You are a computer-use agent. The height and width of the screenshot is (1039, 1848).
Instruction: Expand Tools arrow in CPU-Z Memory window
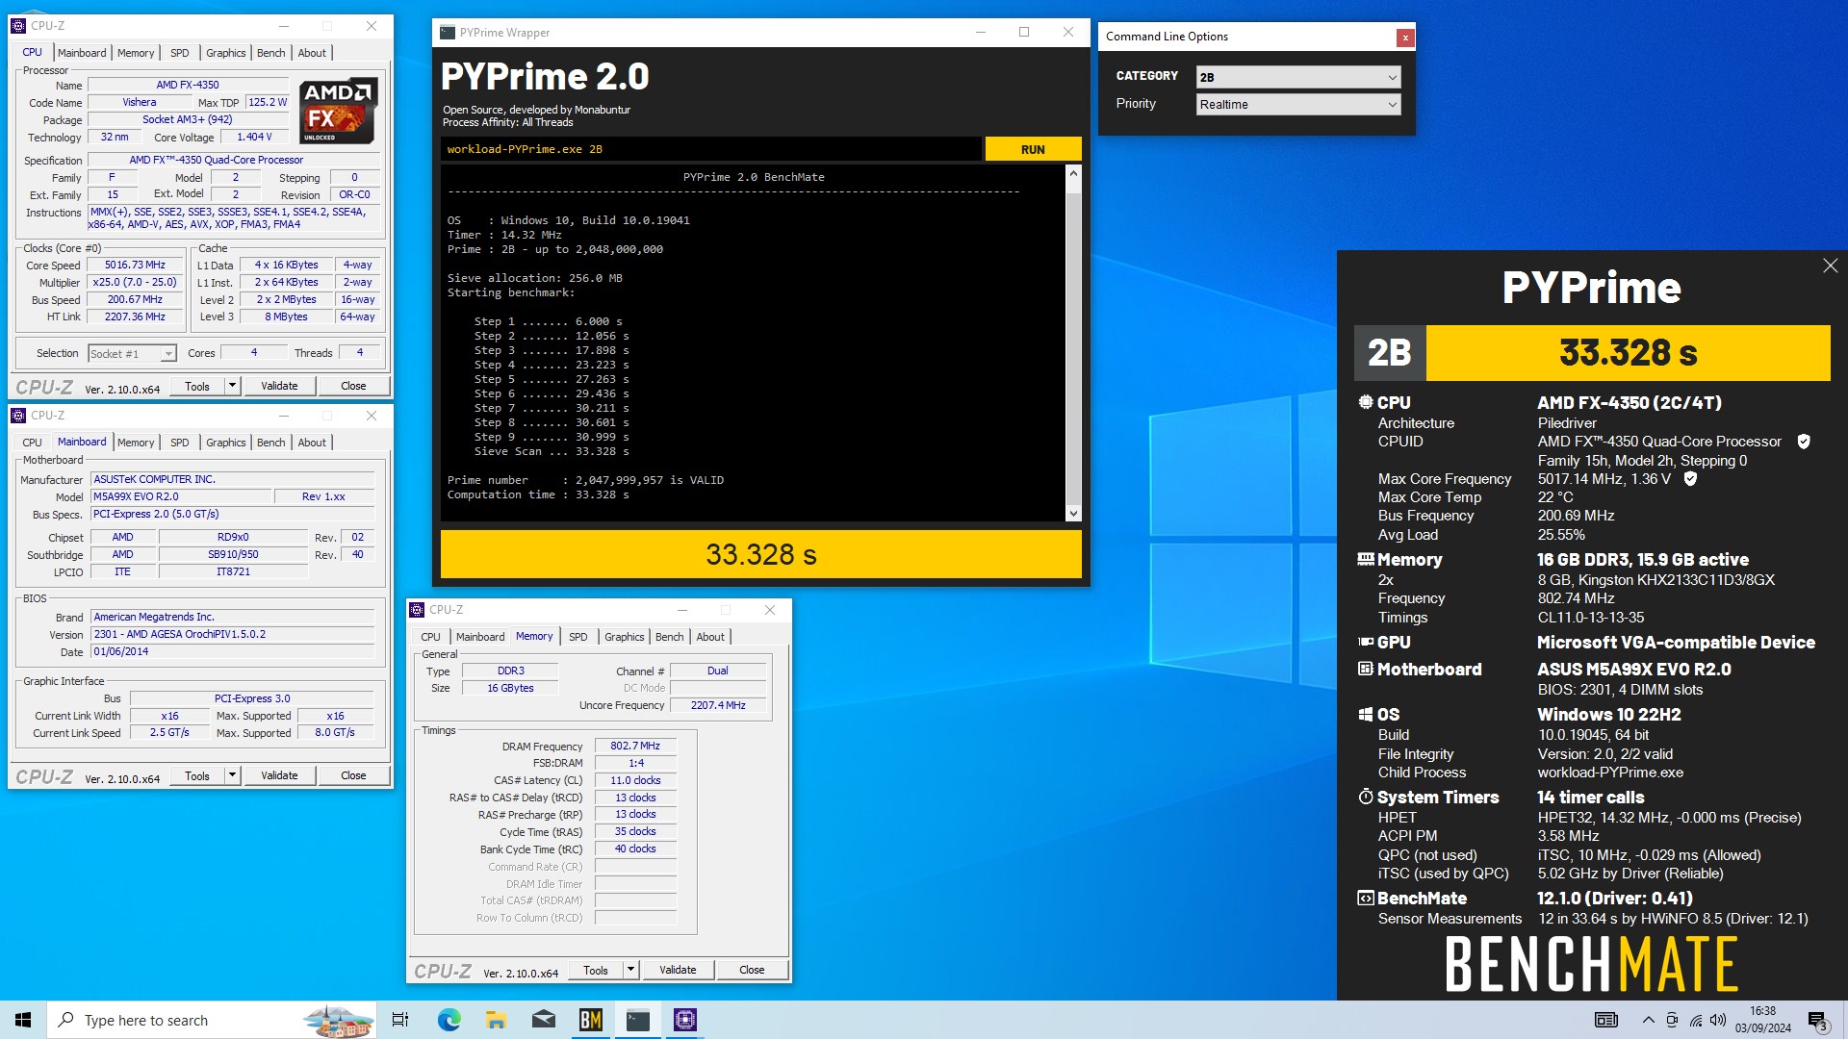coord(630,970)
